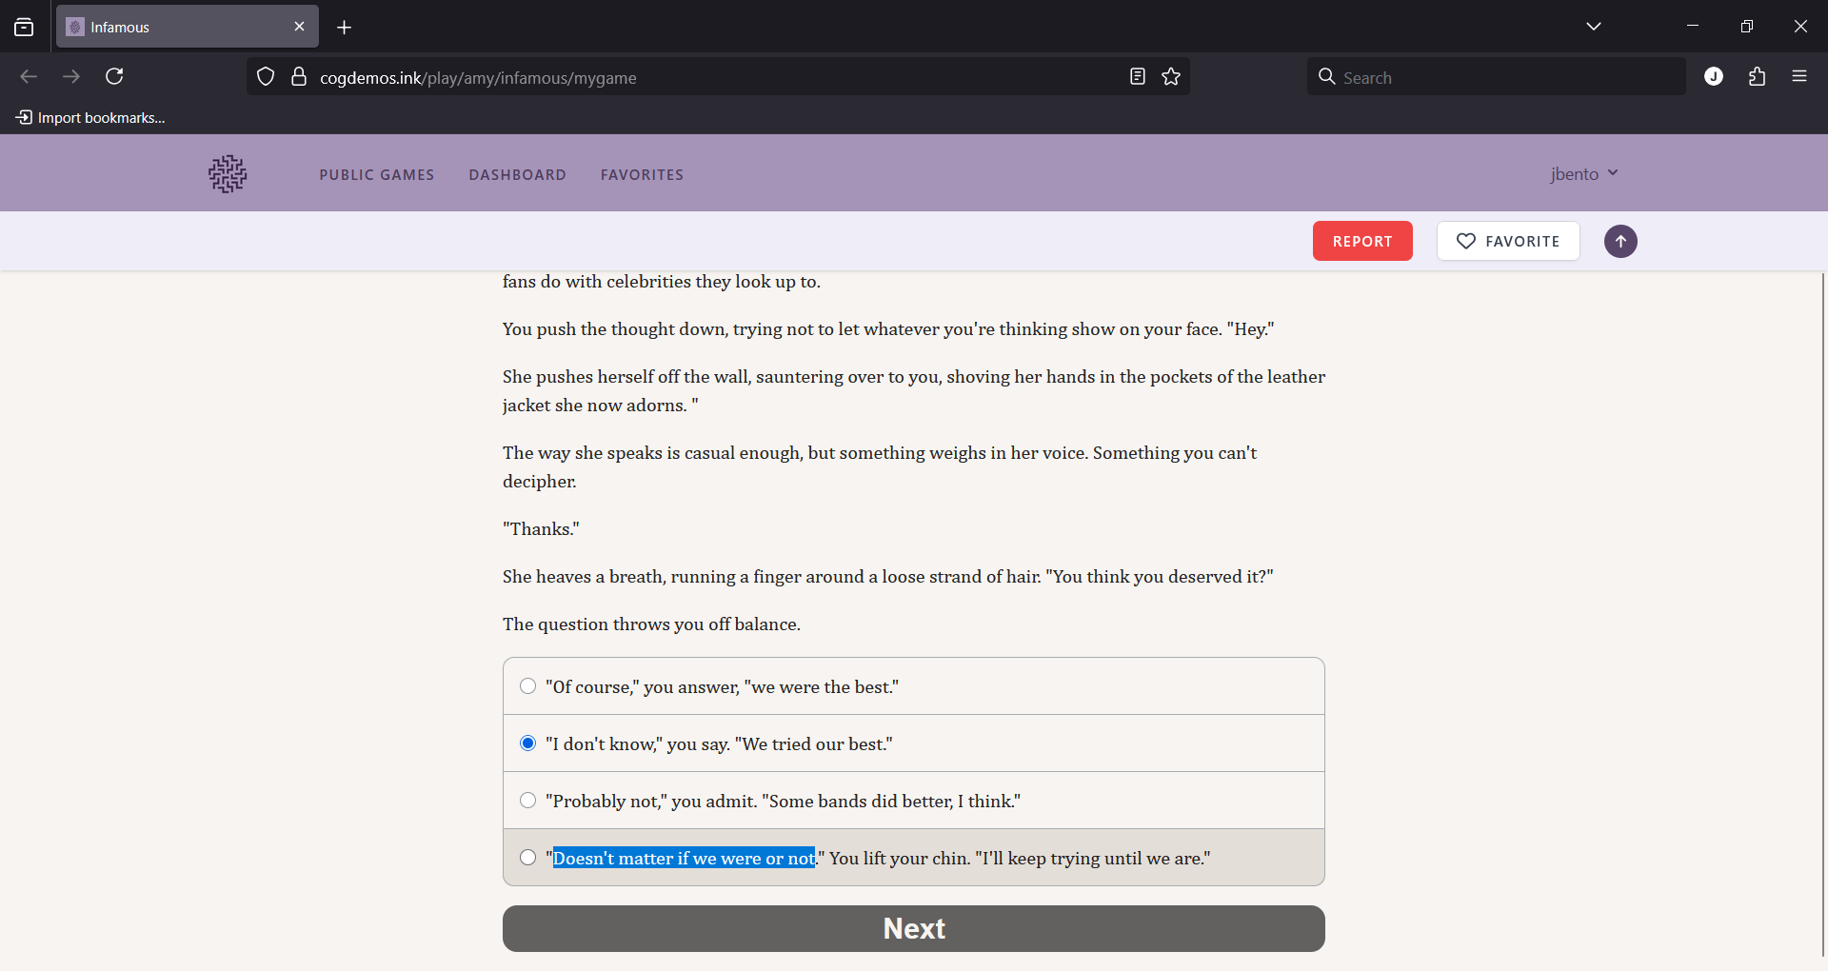Open the extensions puzzle icon
Screen dimensions: 1828x971
(1757, 76)
